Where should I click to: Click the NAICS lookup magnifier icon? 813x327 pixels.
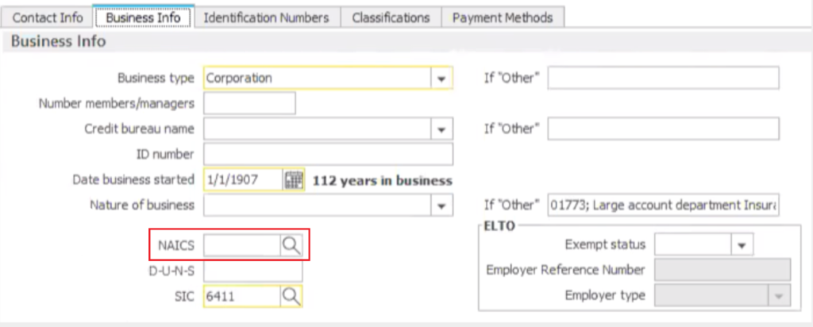(x=291, y=245)
